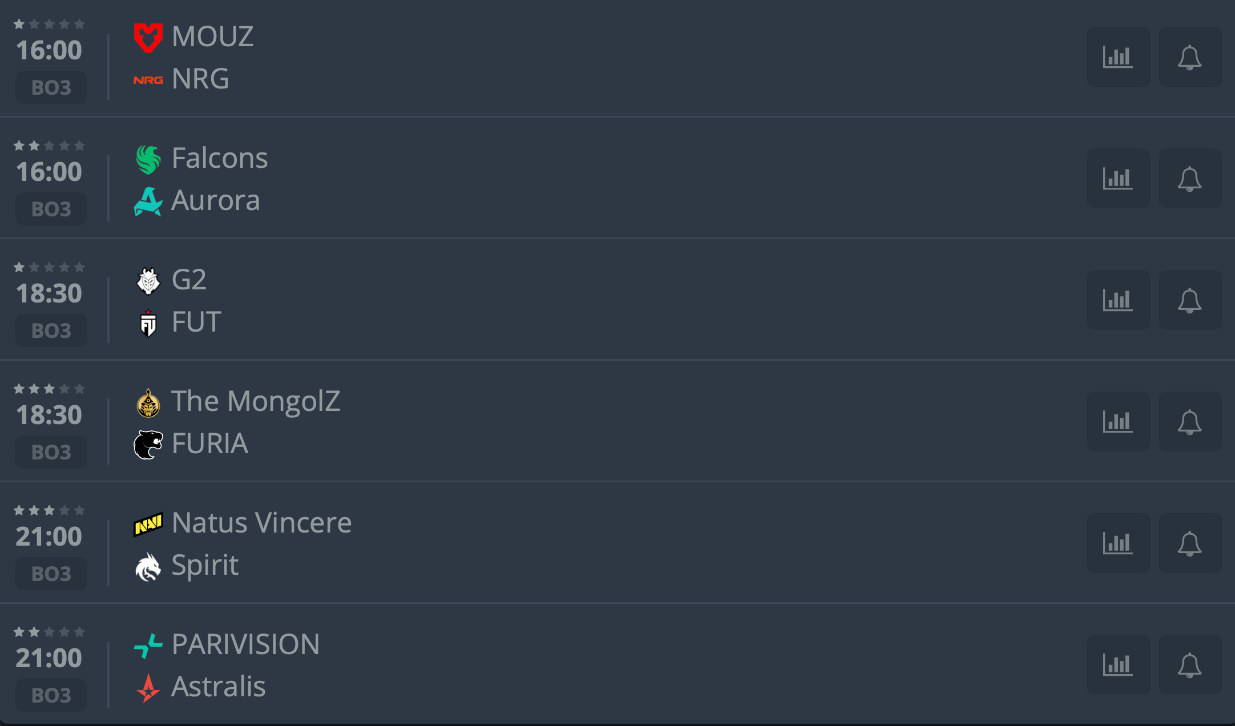The height and width of the screenshot is (726, 1235).
Task: Click star rating of The MongolZ match
Action: (49, 389)
